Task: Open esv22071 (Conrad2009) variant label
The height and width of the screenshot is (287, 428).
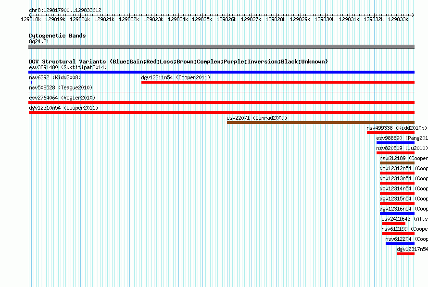Action: (257, 118)
